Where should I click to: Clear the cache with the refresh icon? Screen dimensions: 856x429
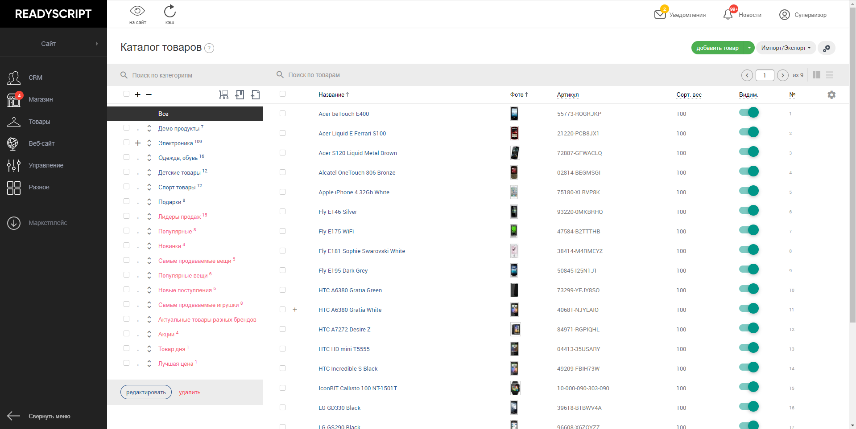[170, 11]
